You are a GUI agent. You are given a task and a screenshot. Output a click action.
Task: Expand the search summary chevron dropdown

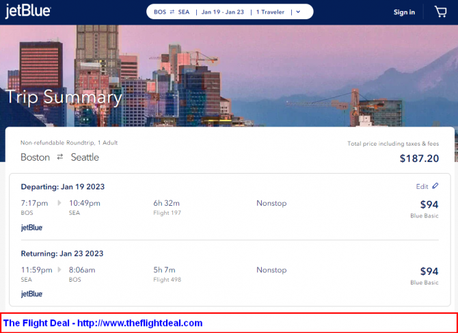tap(298, 12)
